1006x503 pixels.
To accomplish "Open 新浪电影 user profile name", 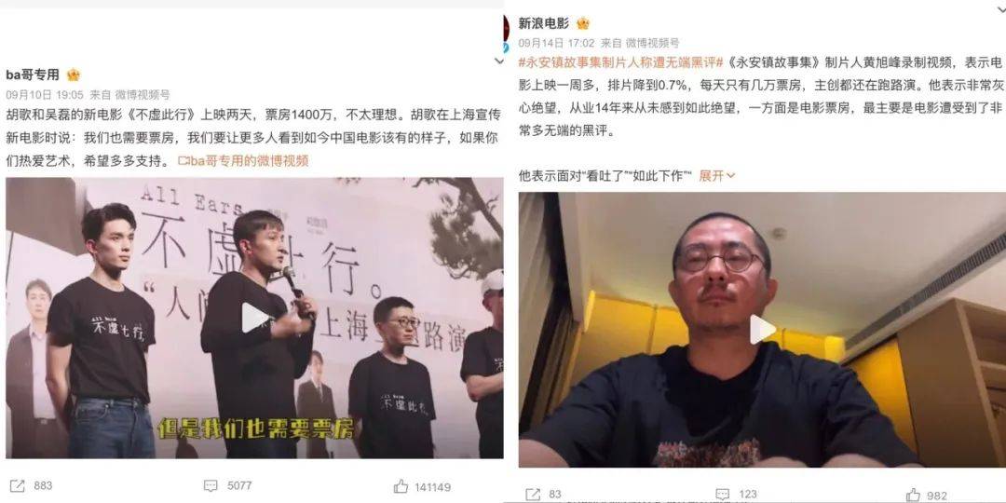I will point(544,23).
